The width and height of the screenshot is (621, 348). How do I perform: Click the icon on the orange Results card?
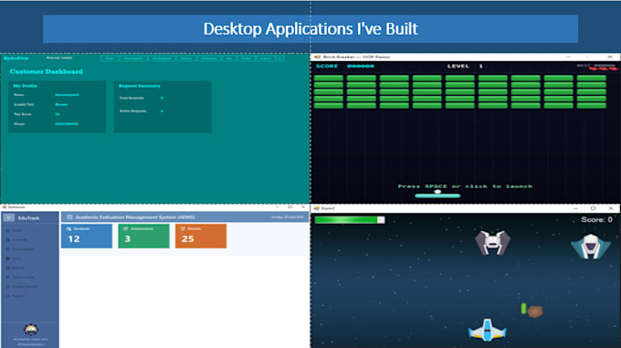(x=183, y=229)
